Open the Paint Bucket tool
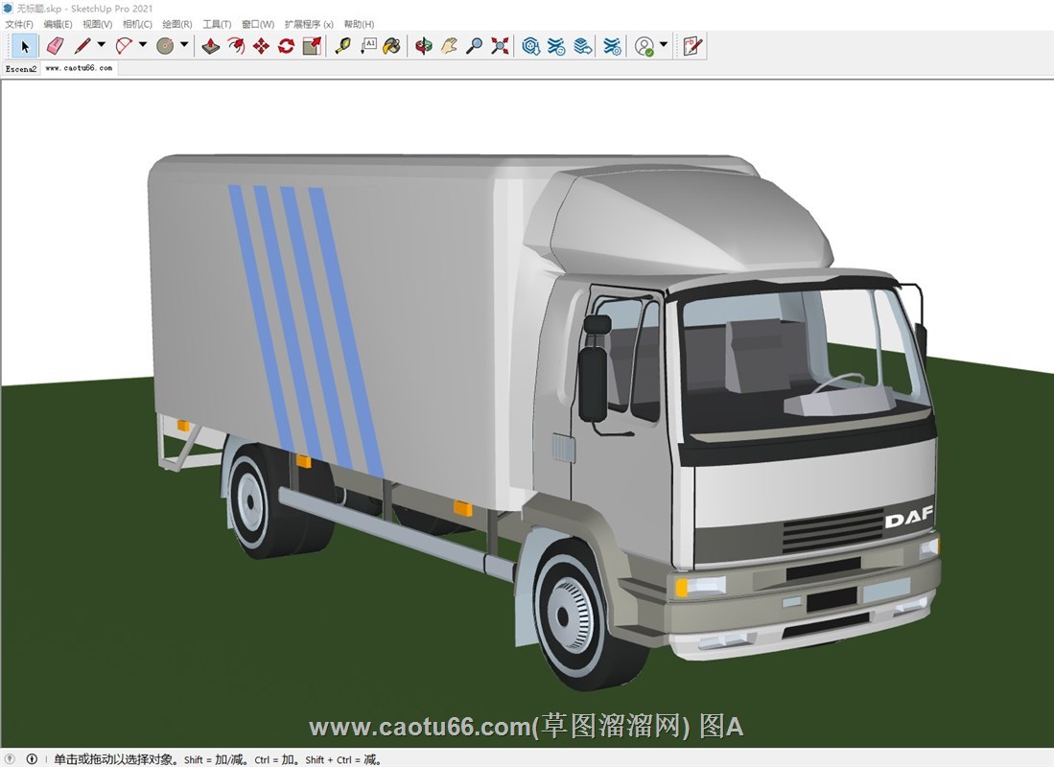 (x=392, y=46)
